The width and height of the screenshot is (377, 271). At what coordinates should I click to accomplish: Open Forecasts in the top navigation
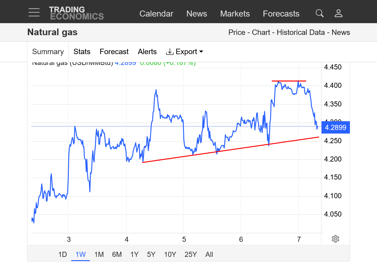[x=281, y=14]
